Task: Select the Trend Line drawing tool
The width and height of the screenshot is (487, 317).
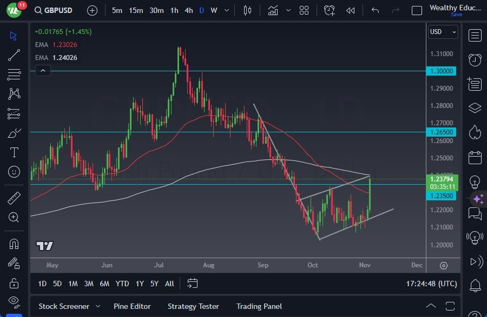Action: pos(14,55)
